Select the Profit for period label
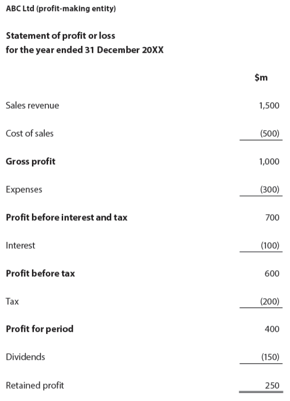This screenshot has height=401, width=290. [39, 329]
